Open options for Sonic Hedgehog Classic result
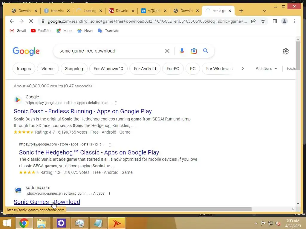306x229 pixels. [x=110, y=145]
